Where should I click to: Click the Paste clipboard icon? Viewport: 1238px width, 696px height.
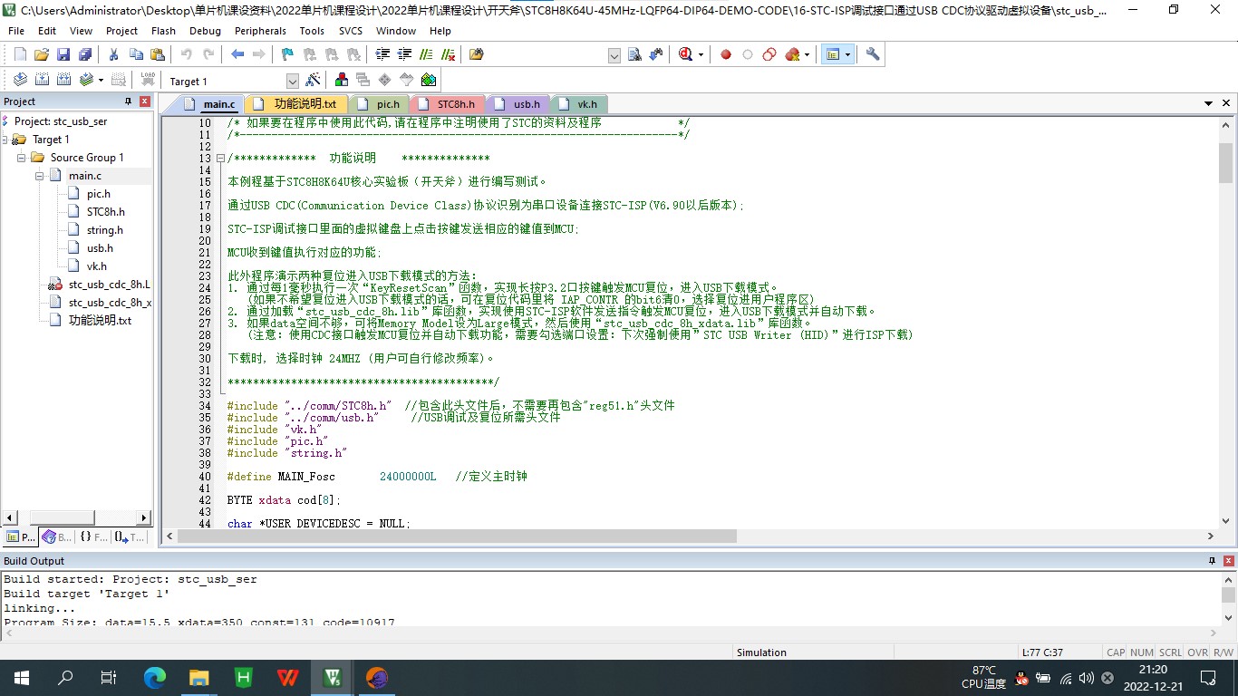pos(157,54)
